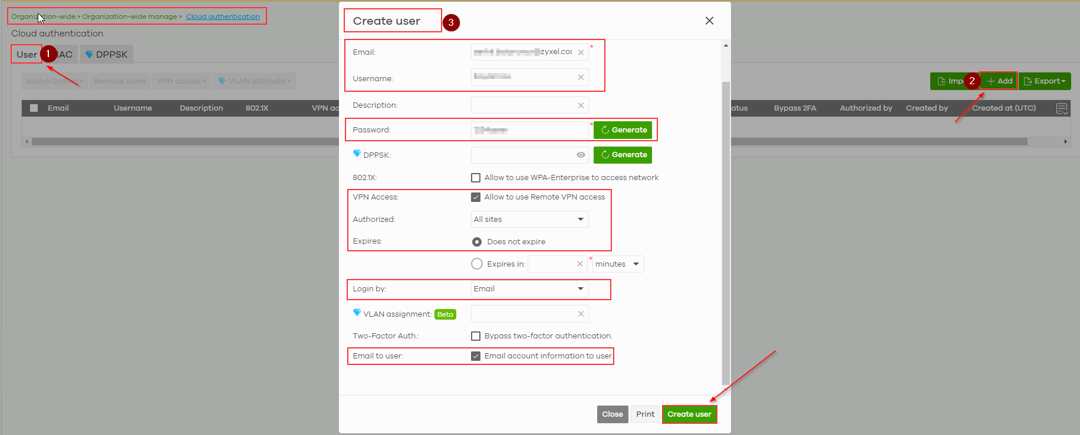The height and width of the screenshot is (435, 1080).
Task: Open the minutes time unit dropdown
Action: [617, 264]
